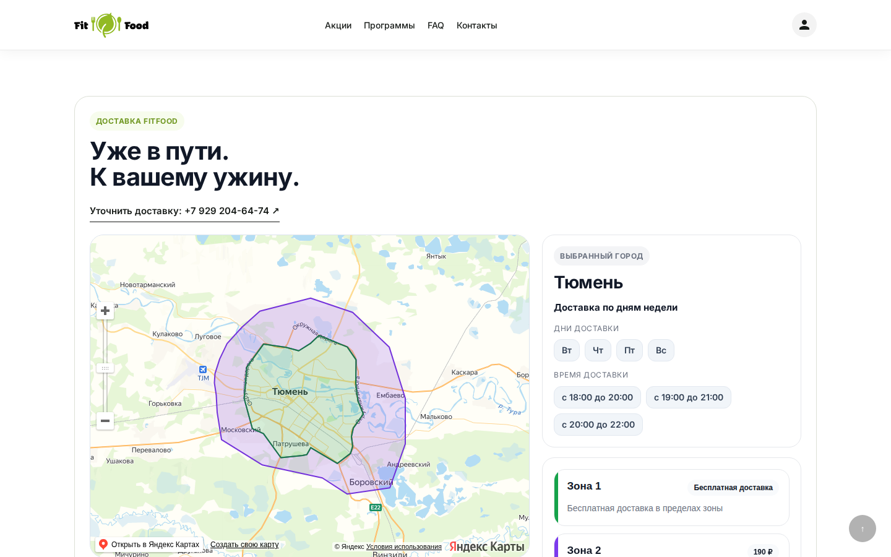Click Создать свою карту link
Screen dimensions: 891x557
pyautogui.click(x=244, y=545)
